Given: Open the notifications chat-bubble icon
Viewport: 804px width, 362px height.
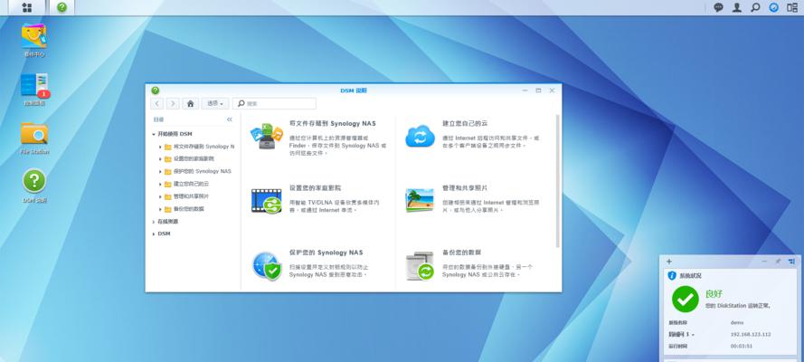Looking at the screenshot, I should pos(718,7).
